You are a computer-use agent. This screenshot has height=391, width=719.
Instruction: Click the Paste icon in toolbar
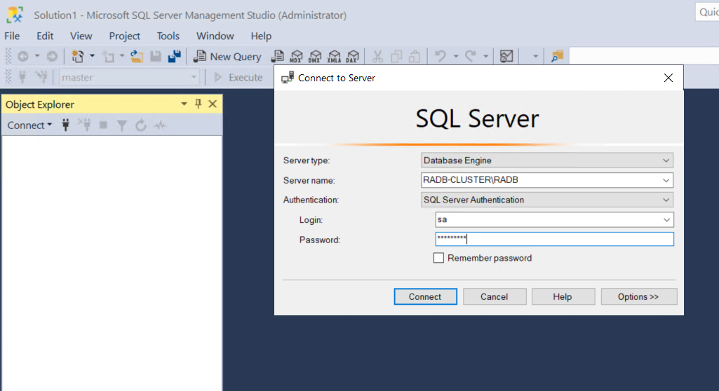415,56
